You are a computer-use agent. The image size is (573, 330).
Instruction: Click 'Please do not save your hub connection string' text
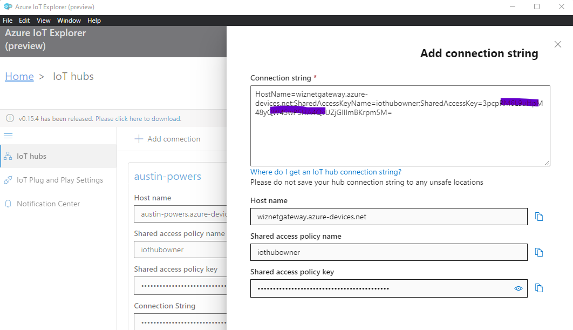366,182
